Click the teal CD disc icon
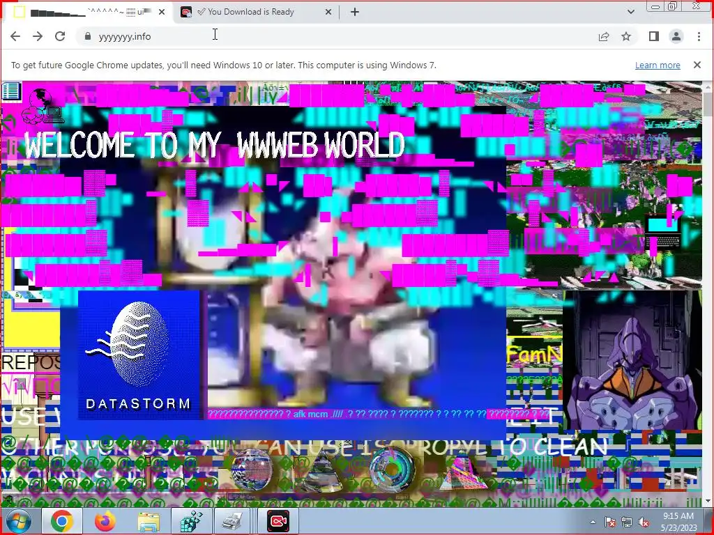Image resolution: width=714 pixels, height=535 pixels. coord(392,470)
